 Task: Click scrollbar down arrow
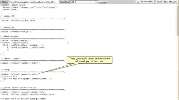(178, 97)
